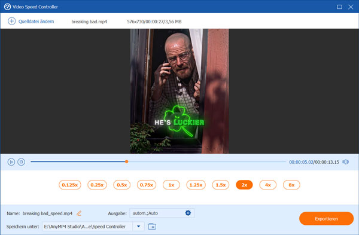Click the output name breaking bad_speed.mp4
The height and width of the screenshot is (235, 359).
[47, 213]
